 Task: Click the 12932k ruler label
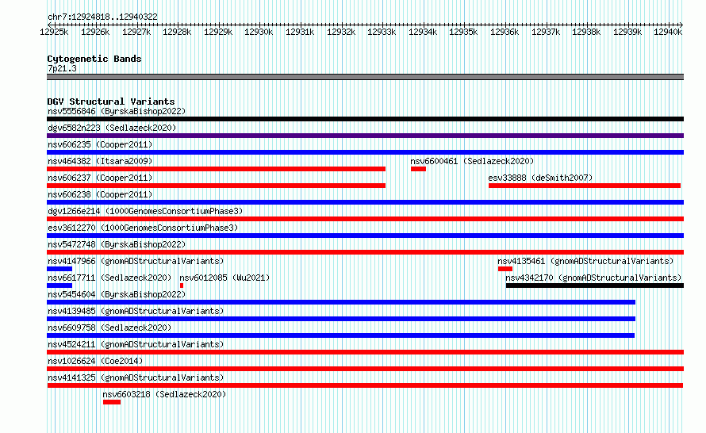tap(341, 32)
